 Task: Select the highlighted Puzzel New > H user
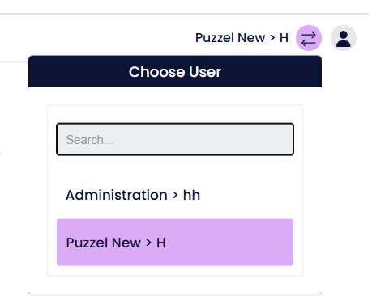pyautogui.click(x=175, y=243)
